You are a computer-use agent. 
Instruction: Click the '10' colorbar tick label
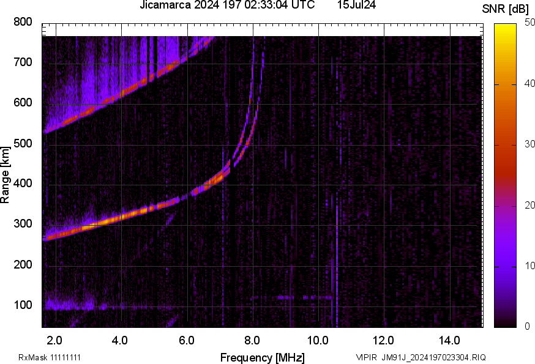point(529,266)
